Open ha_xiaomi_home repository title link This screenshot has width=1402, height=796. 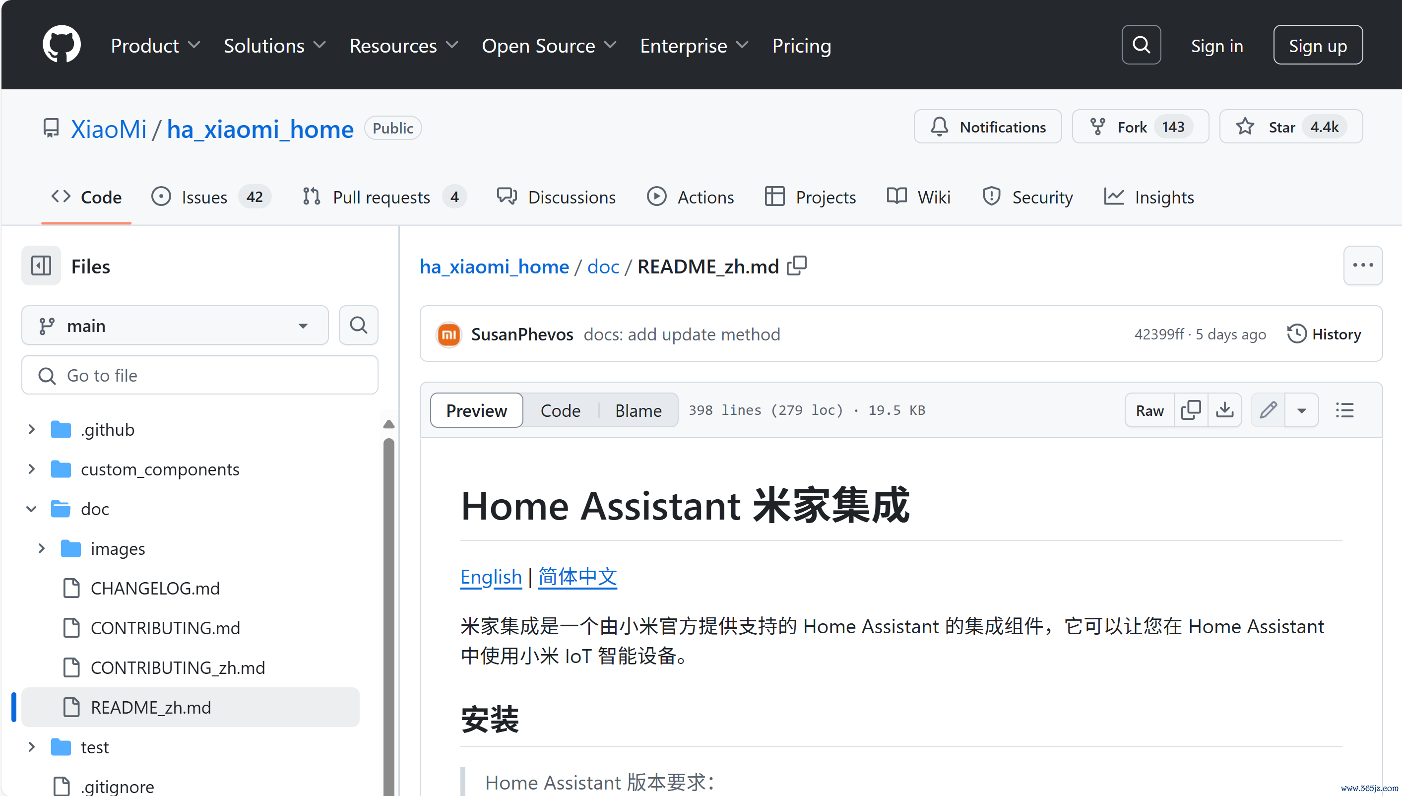[260, 129]
